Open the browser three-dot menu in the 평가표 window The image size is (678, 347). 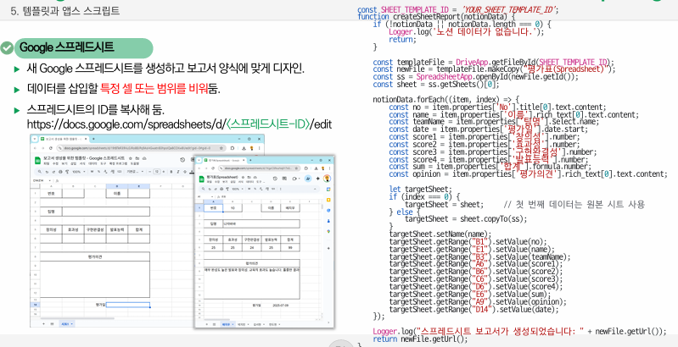pyautogui.click(x=329, y=168)
